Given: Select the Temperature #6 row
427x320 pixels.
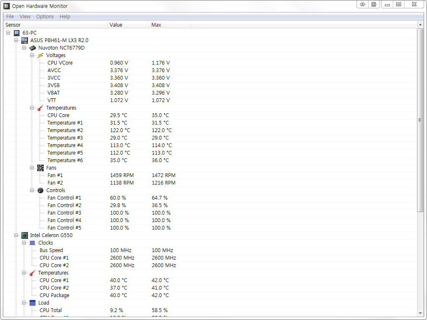Looking at the screenshot, I should point(210,160).
